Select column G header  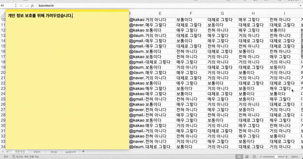[222, 14]
